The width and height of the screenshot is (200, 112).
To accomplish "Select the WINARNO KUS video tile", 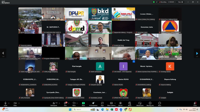I will (x=77, y=53).
